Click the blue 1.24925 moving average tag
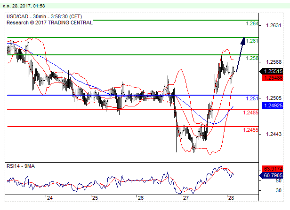This screenshot has height=210, width=290. 273,105
